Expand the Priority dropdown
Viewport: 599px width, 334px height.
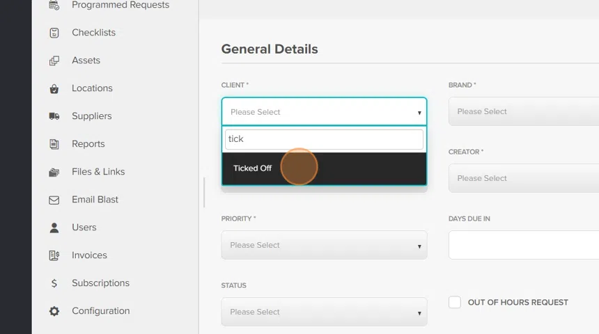pos(324,245)
